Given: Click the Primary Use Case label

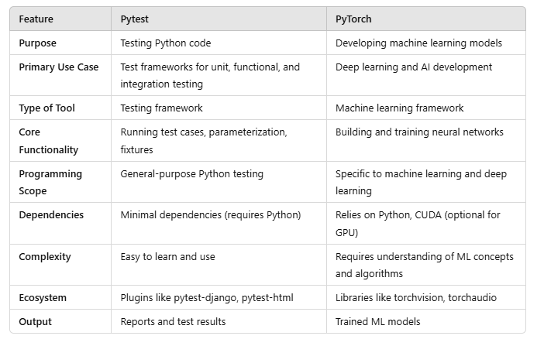Looking at the screenshot, I should point(59,67).
